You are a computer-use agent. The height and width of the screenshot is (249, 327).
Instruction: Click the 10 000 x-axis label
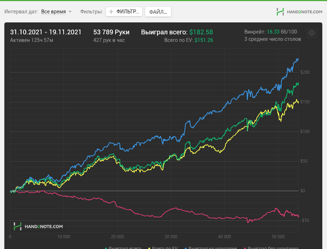click(x=64, y=236)
